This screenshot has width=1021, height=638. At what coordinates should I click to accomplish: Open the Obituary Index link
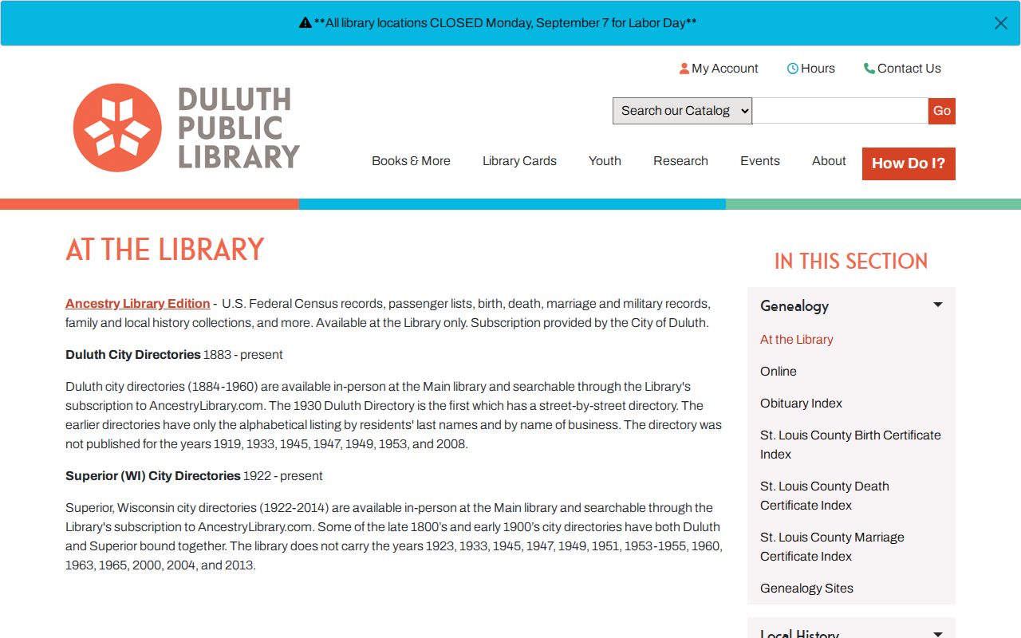tap(801, 404)
